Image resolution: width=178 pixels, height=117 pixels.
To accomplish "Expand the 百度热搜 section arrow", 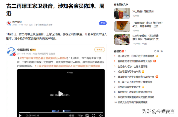I will (x=126, y=51).
